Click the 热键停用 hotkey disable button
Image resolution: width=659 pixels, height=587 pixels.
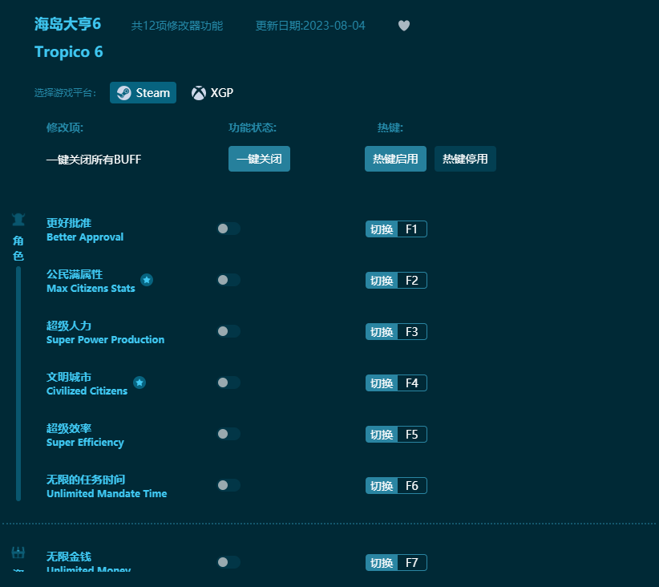tap(465, 159)
